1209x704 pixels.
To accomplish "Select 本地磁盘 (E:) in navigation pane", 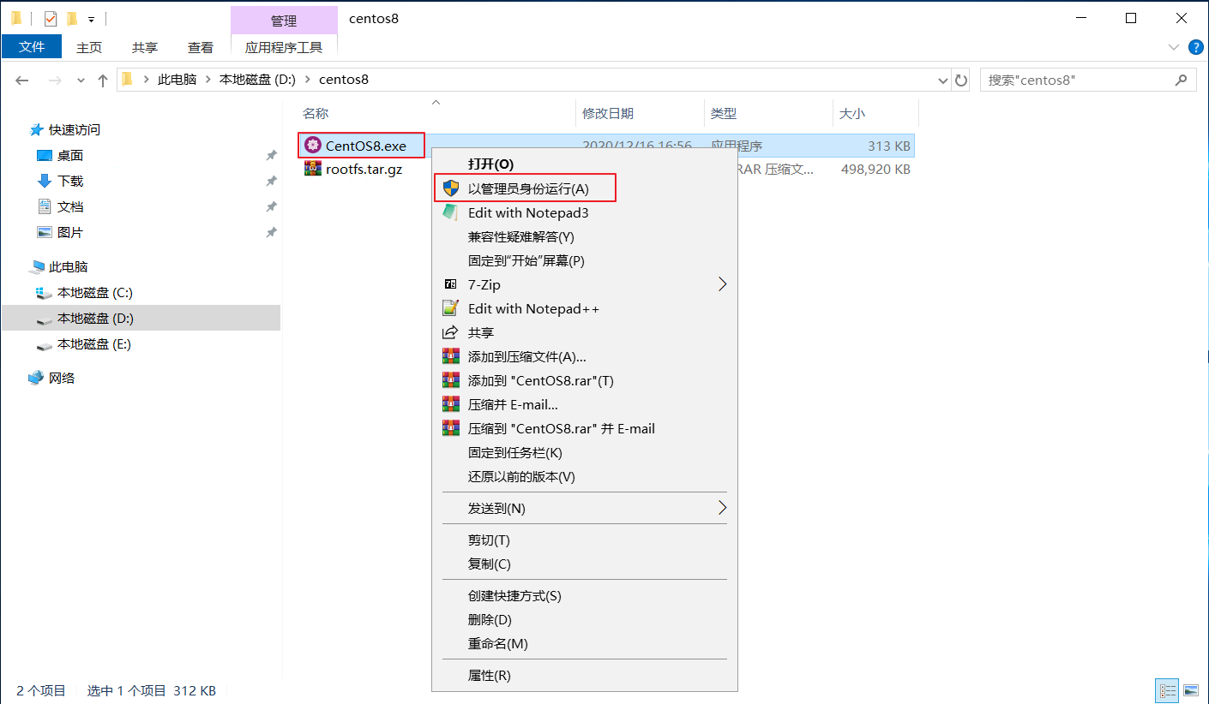I will click(x=94, y=343).
